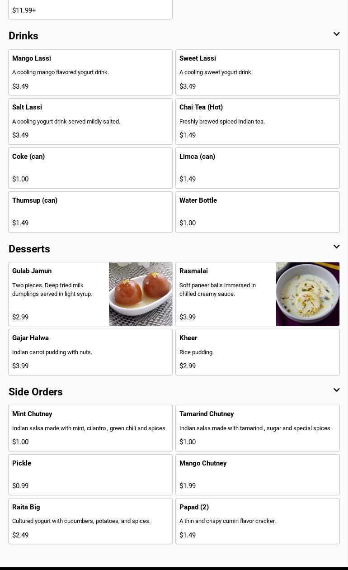Select Tamarind Chutney side order
The height and width of the screenshot is (570, 348).
click(258, 428)
